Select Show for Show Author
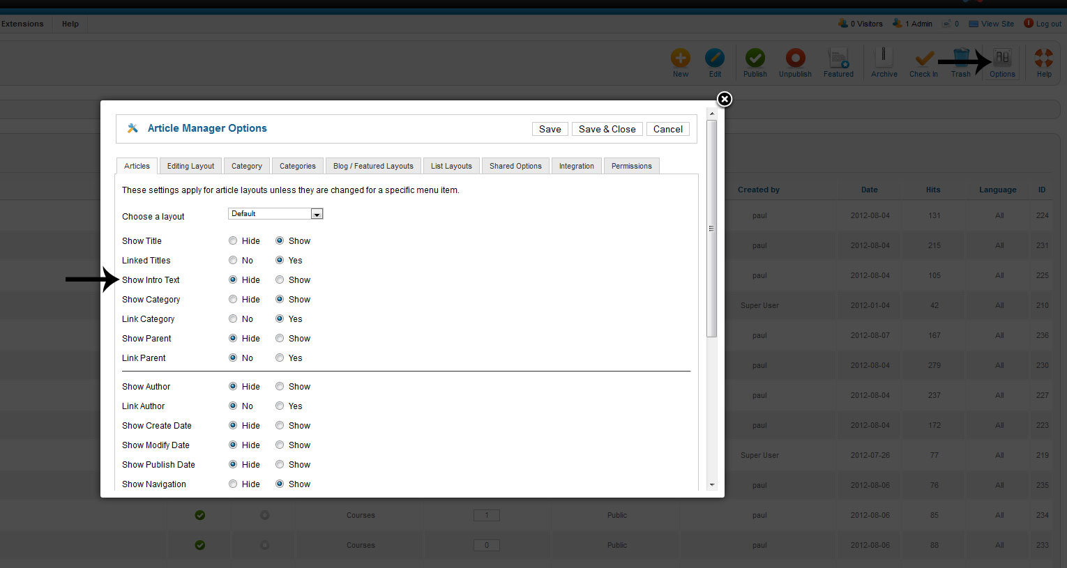The width and height of the screenshot is (1067, 568). tap(280, 386)
